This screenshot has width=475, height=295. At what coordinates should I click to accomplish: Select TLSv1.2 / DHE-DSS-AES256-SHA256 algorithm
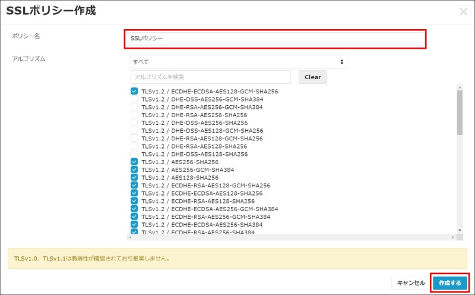pyautogui.click(x=134, y=123)
